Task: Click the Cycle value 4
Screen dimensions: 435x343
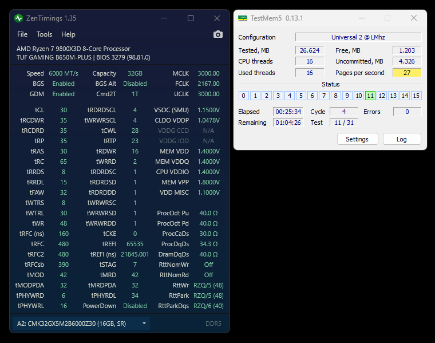Action: [x=344, y=112]
